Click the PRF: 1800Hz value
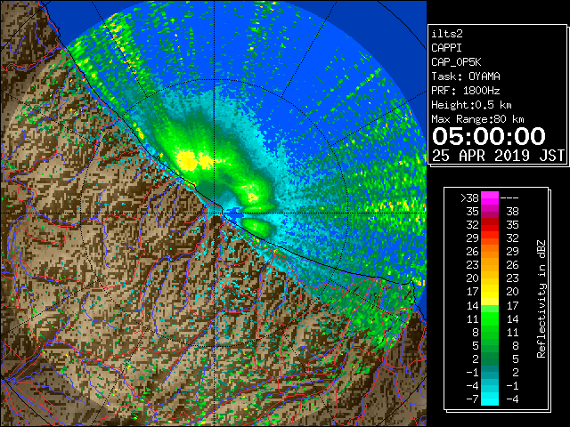The height and width of the screenshot is (427, 570). coord(466,91)
